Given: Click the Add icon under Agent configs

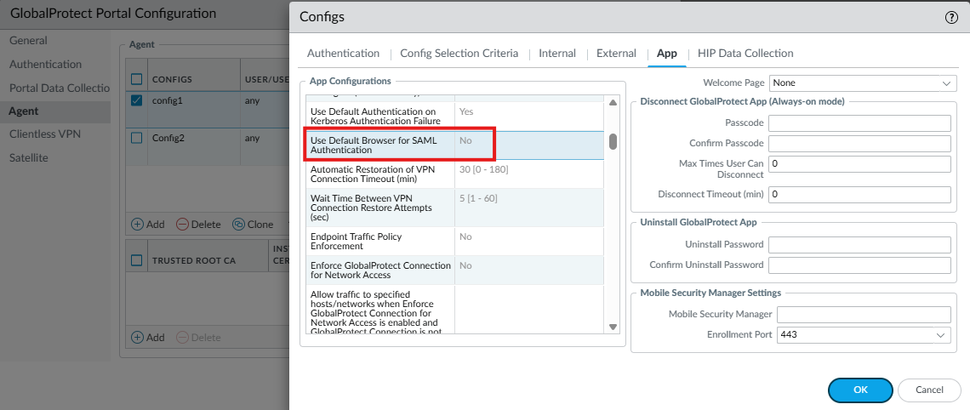Looking at the screenshot, I should (137, 225).
